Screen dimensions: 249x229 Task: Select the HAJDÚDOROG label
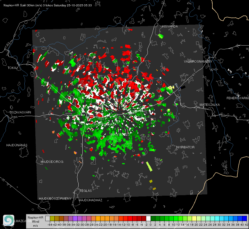point(52,162)
